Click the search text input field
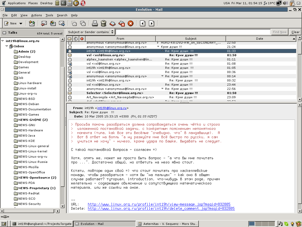Image resolution: width=302 pixels, height=227 pixels. coord(193,32)
